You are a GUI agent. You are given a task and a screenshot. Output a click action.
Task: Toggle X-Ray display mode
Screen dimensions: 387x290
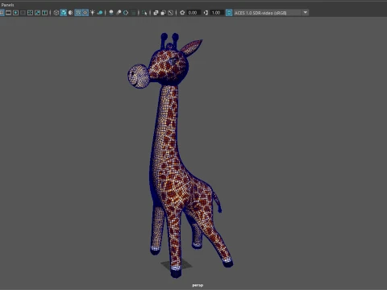pyautogui.click(x=156, y=13)
